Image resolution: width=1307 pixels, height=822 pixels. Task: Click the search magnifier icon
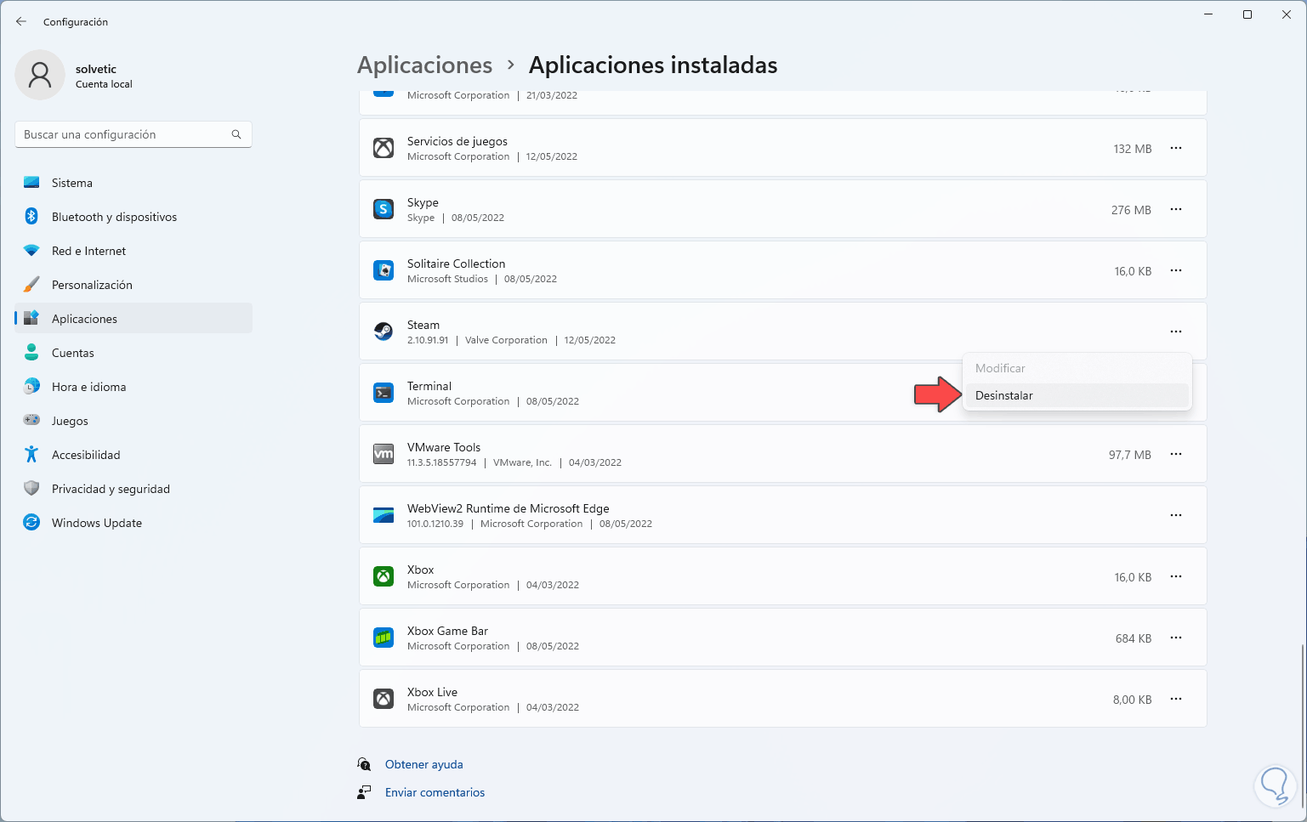(236, 134)
